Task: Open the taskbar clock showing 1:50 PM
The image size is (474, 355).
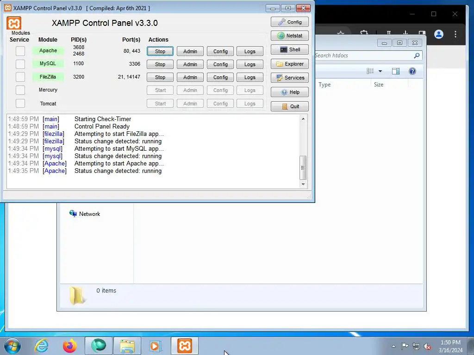Action: coord(450,346)
